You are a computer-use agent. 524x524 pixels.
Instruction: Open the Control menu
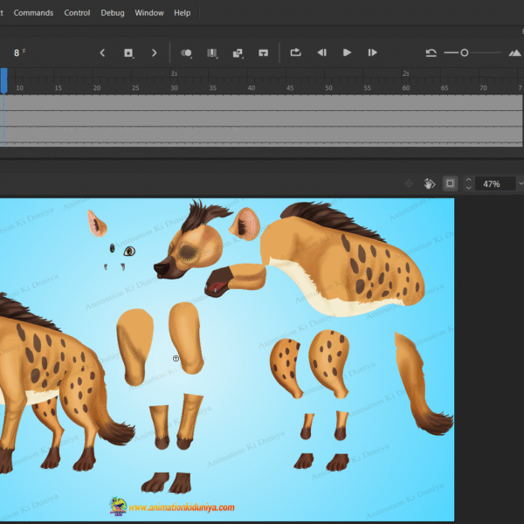point(77,13)
